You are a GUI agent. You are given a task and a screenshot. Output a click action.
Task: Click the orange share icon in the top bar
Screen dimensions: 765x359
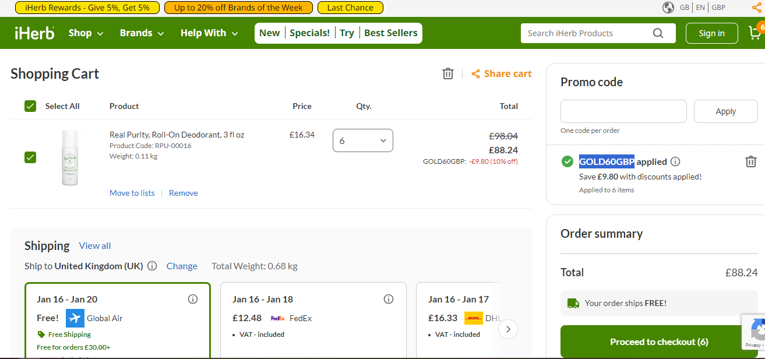[756, 8]
